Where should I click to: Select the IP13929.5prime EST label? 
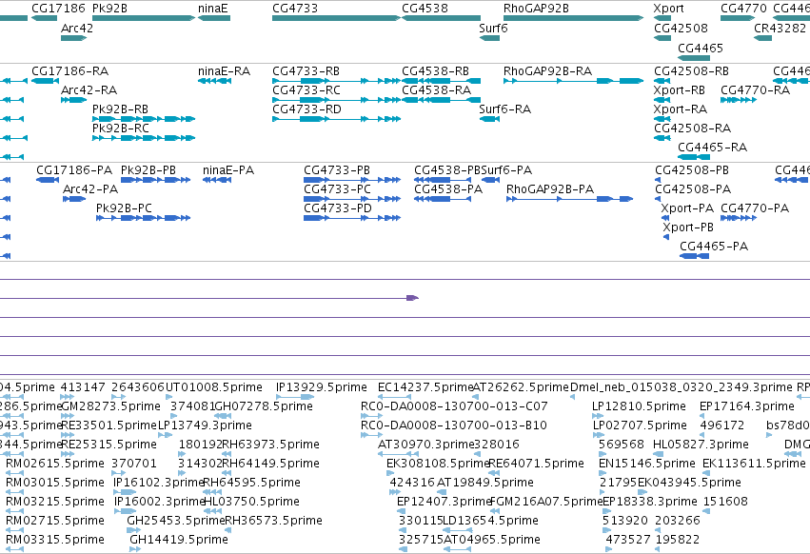click(x=322, y=387)
